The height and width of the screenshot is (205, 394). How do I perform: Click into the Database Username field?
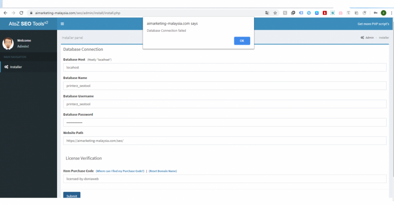pyautogui.click(x=225, y=104)
